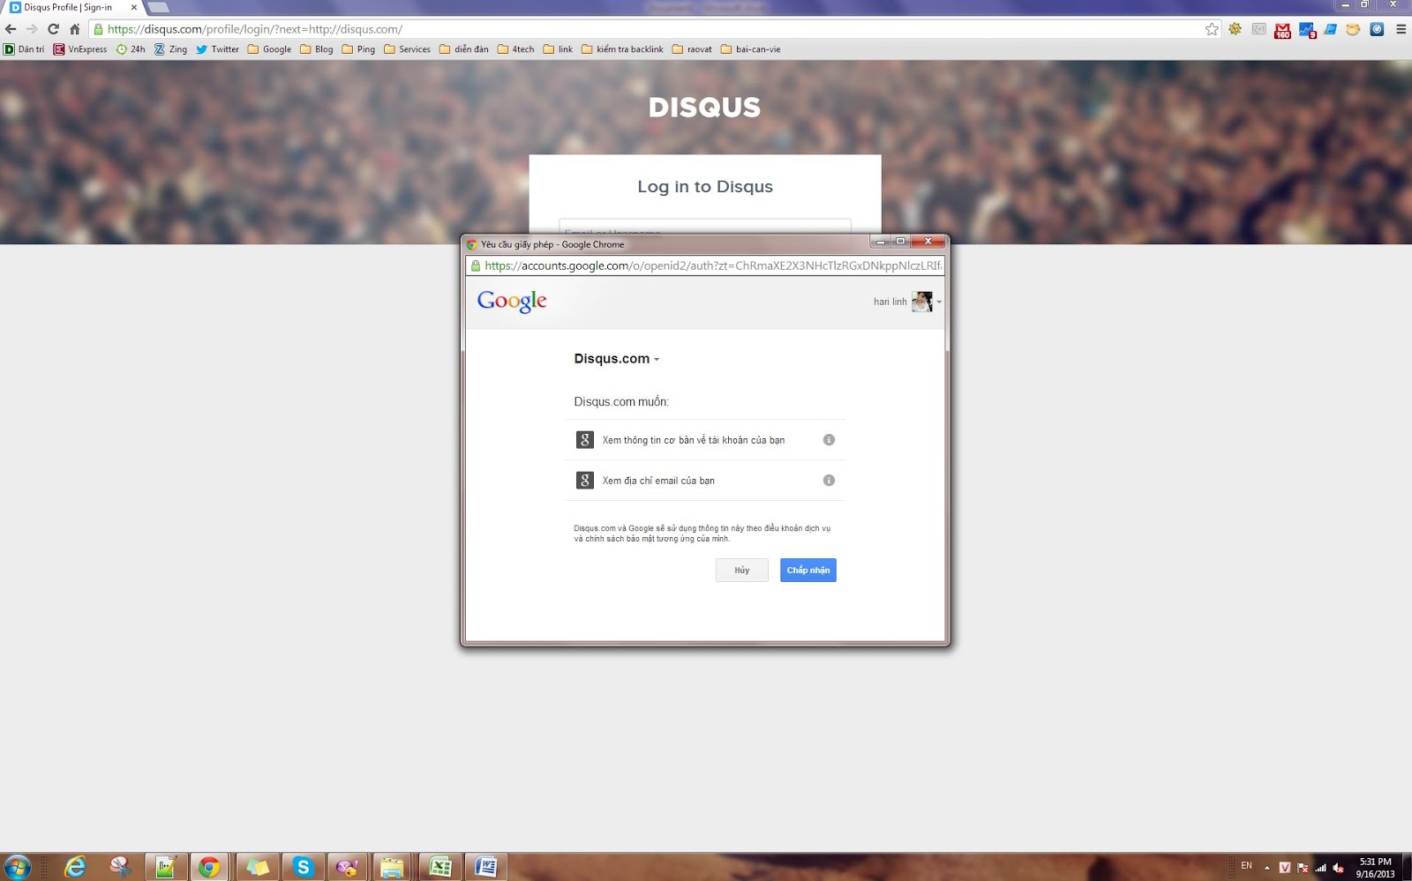Click the 'Xem thông tin cơ bản' permission row
The width and height of the screenshot is (1412, 881).
pyautogui.click(x=704, y=440)
